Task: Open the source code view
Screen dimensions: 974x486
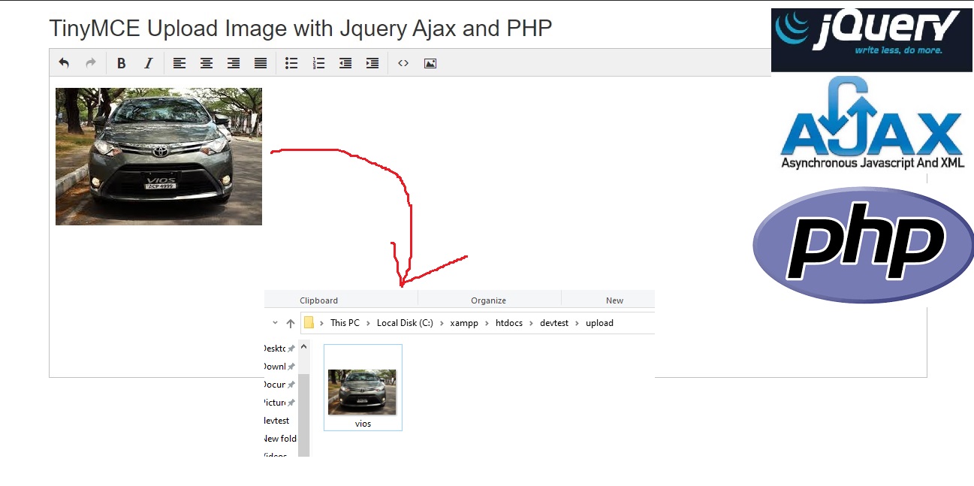Action: coord(403,63)
